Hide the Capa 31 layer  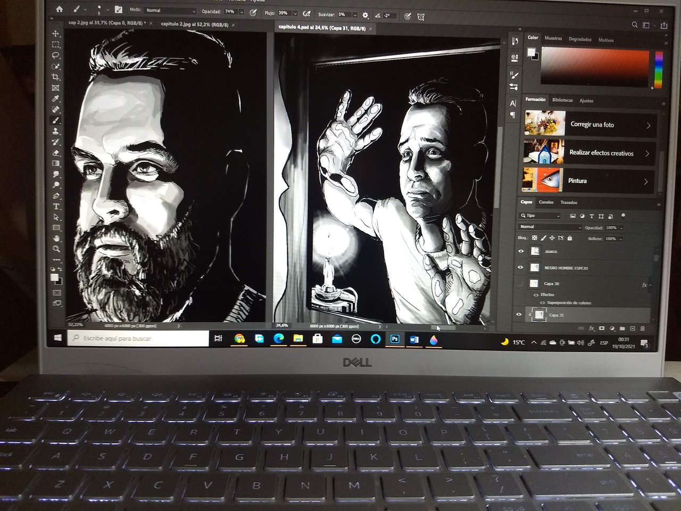[x=519, y=315]
